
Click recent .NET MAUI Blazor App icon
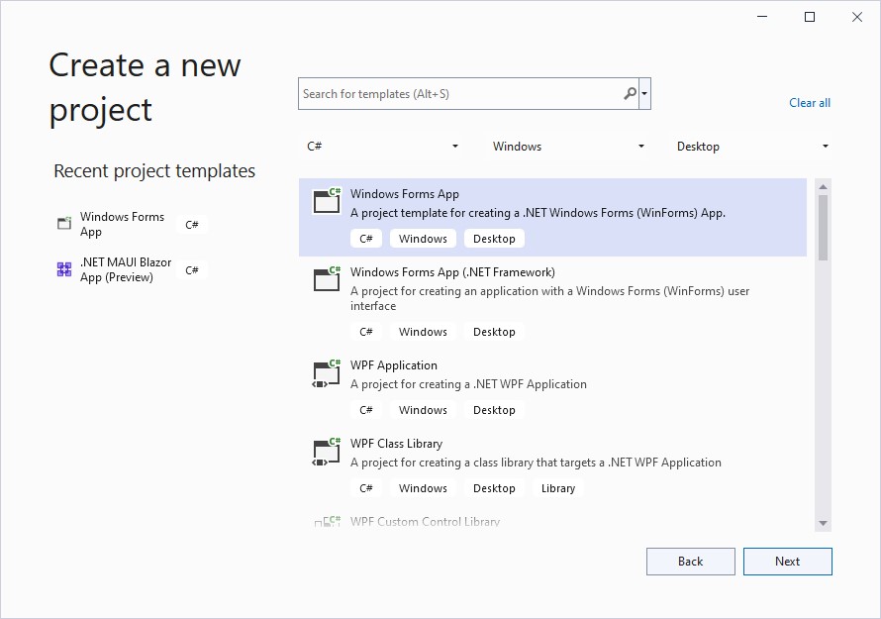[x=64, y=269]
